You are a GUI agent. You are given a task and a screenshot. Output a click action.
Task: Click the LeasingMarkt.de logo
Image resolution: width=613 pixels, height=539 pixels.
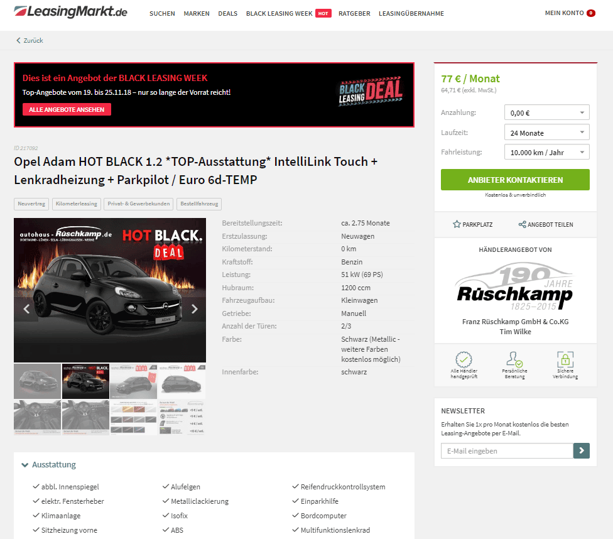pos(71,12)
